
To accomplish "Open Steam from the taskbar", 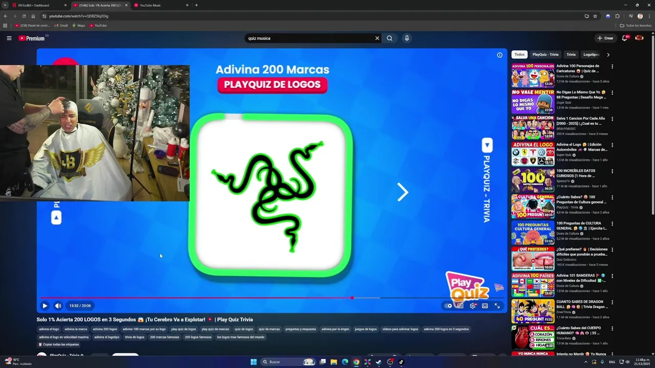I will 379,362.
